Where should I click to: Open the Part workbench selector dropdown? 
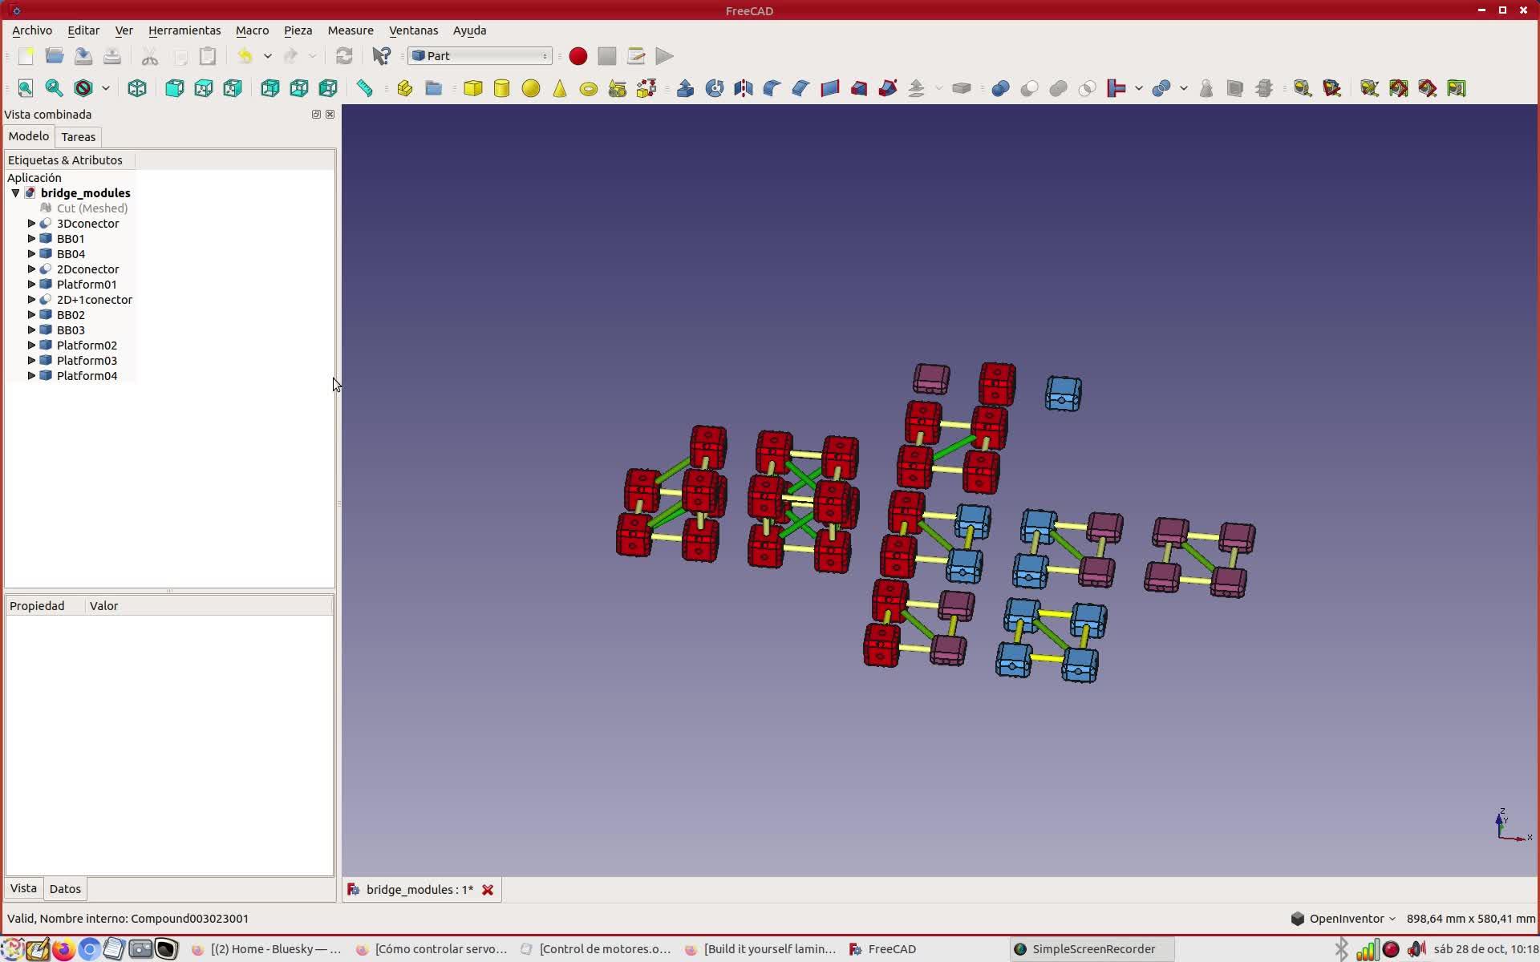pos(480,56)
